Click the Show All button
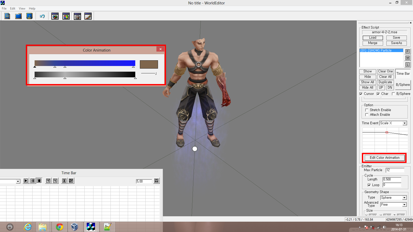Screen dimensions: 413x232 368,82
